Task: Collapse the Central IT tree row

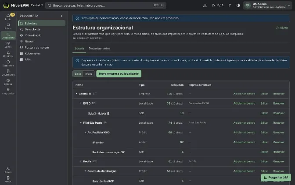Action: 76,94
